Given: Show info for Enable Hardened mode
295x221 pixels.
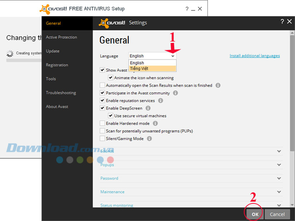Looking at the screenshot, I should [x=155, y=123].
